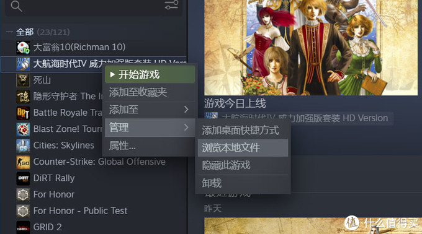This screenshot has height=234, width=422.
Task: Select 添加桌面快捷方式 submenu entry
Action: [243, 131]
